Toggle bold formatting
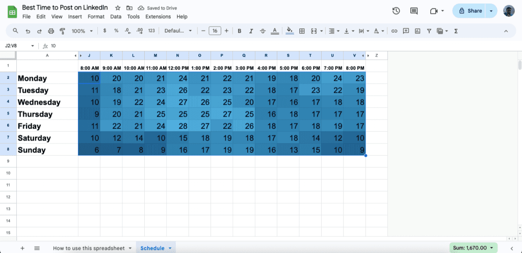Screen dimensions: 522x253 240,31
